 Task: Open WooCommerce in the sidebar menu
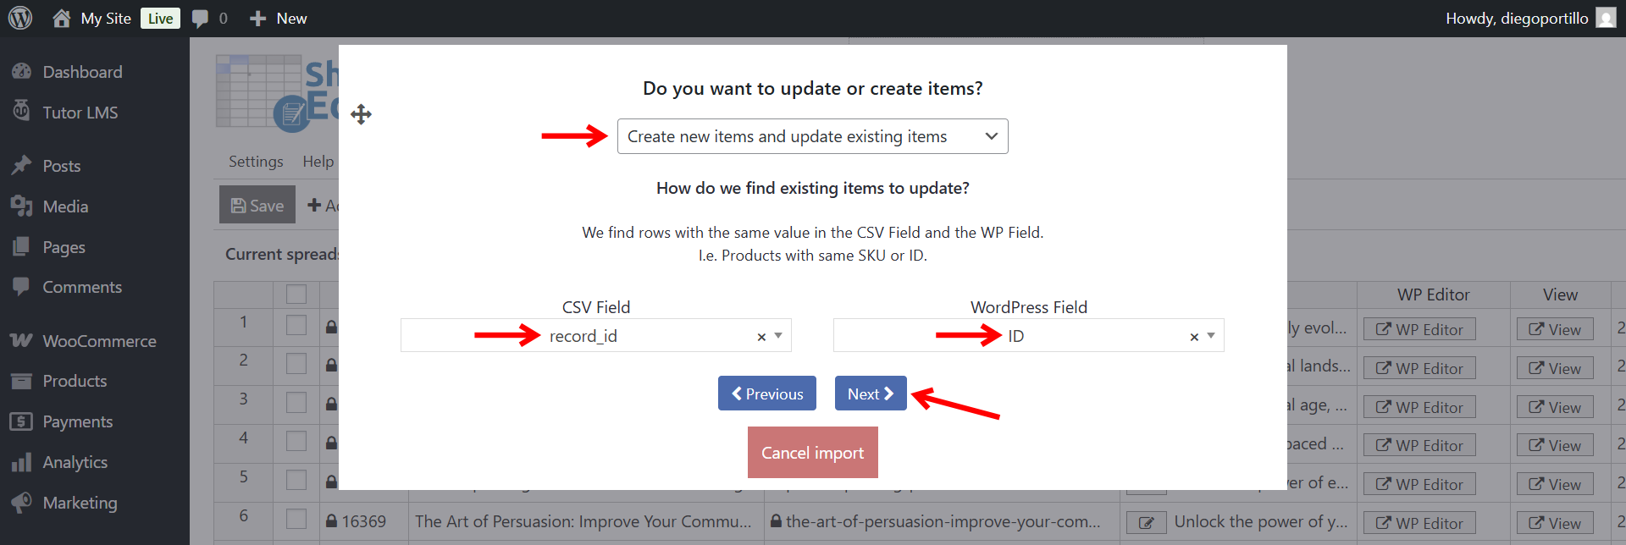pos(99,341)
